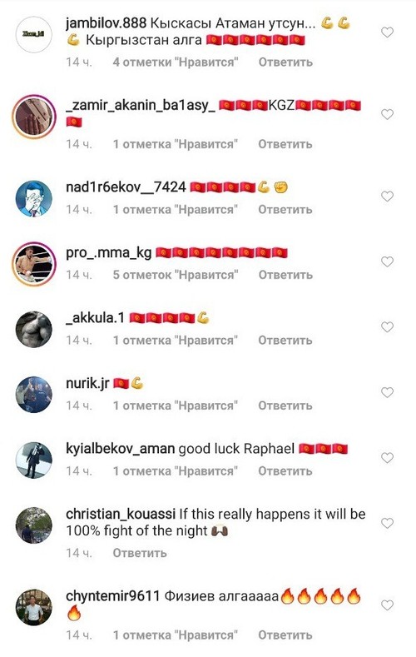Like the chyntemir9611 comment with flames
Image resolution: width=416 pixels, height=657 pixels.
[387, 605]
